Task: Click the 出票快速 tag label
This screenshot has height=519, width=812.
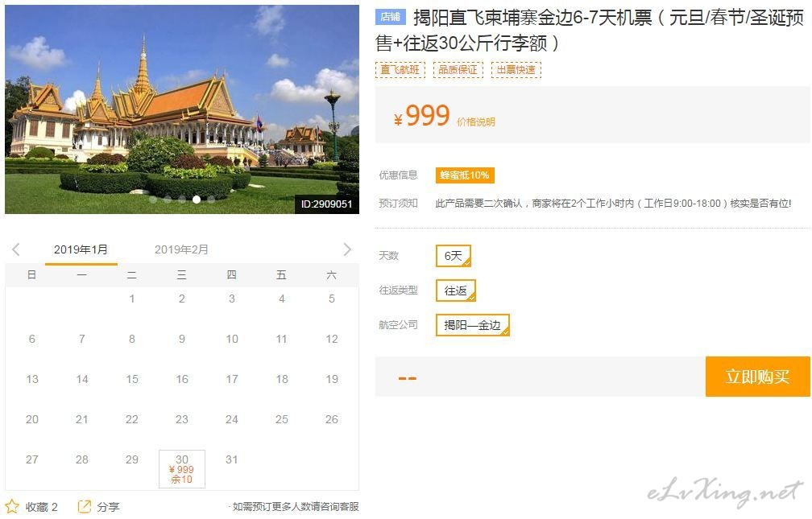Action: click(516, 70)
